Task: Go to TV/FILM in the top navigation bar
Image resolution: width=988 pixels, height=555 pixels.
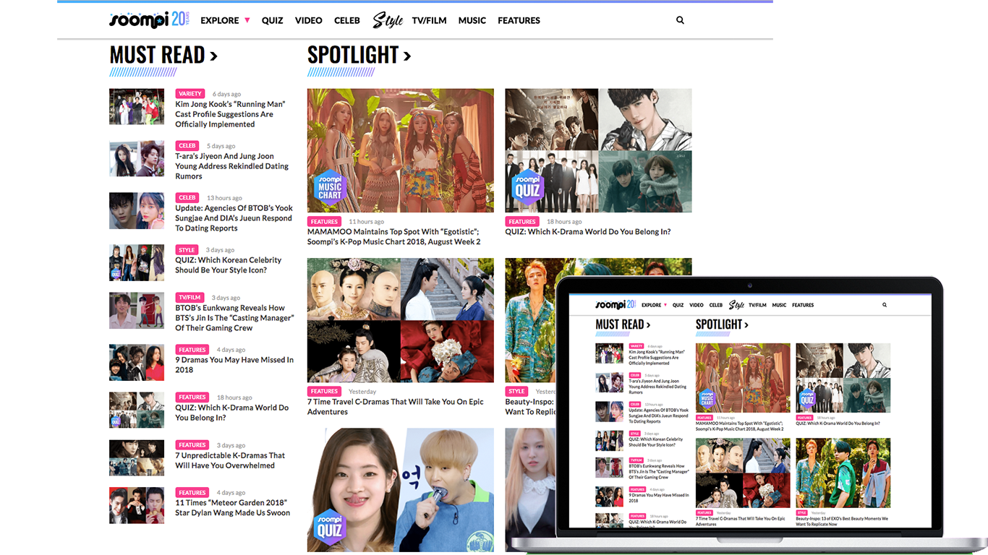Action: [430, 20]
